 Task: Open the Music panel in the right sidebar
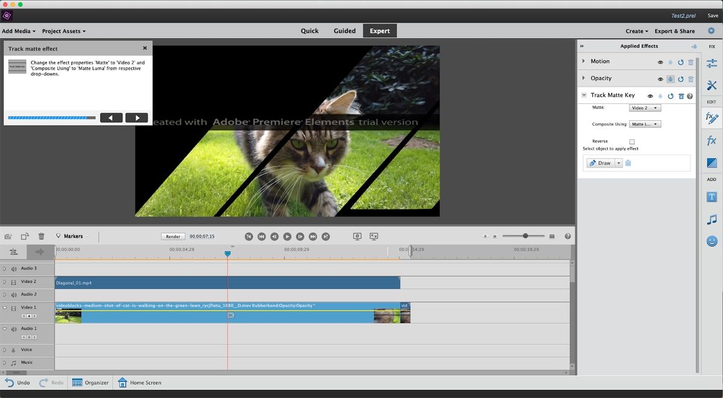point(711,218)
